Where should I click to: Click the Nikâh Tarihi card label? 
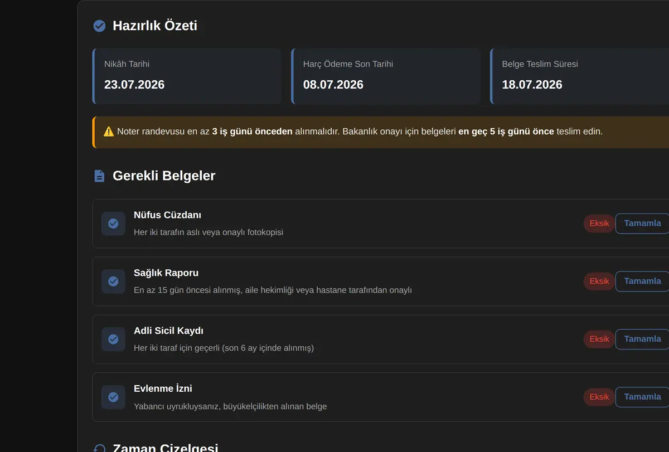(x=127, y=64)
